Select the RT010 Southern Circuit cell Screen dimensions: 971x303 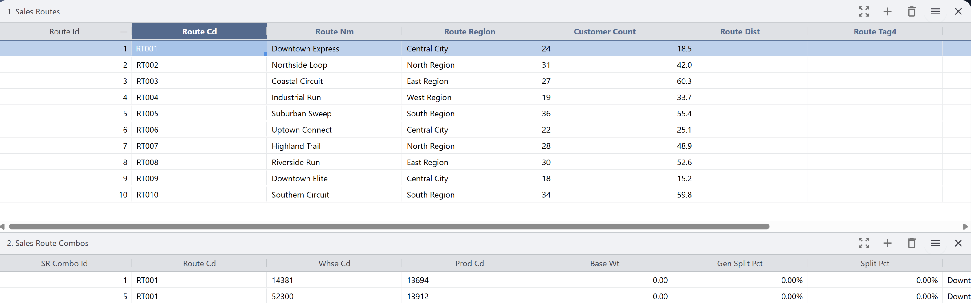click(x=300, y=195)
